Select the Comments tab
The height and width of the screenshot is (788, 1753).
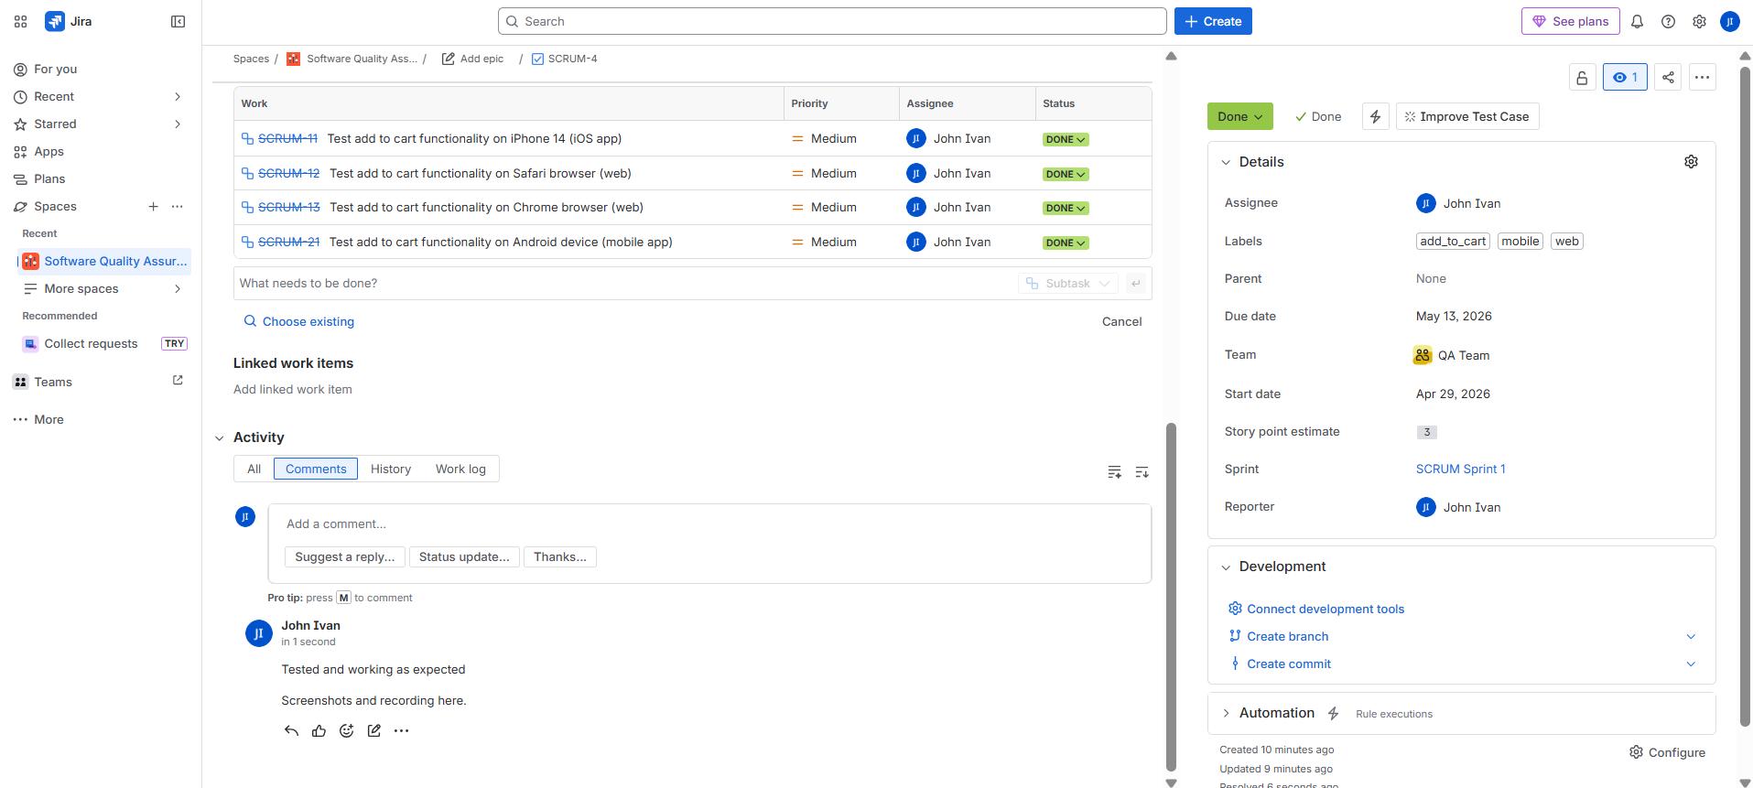[316, 469]
